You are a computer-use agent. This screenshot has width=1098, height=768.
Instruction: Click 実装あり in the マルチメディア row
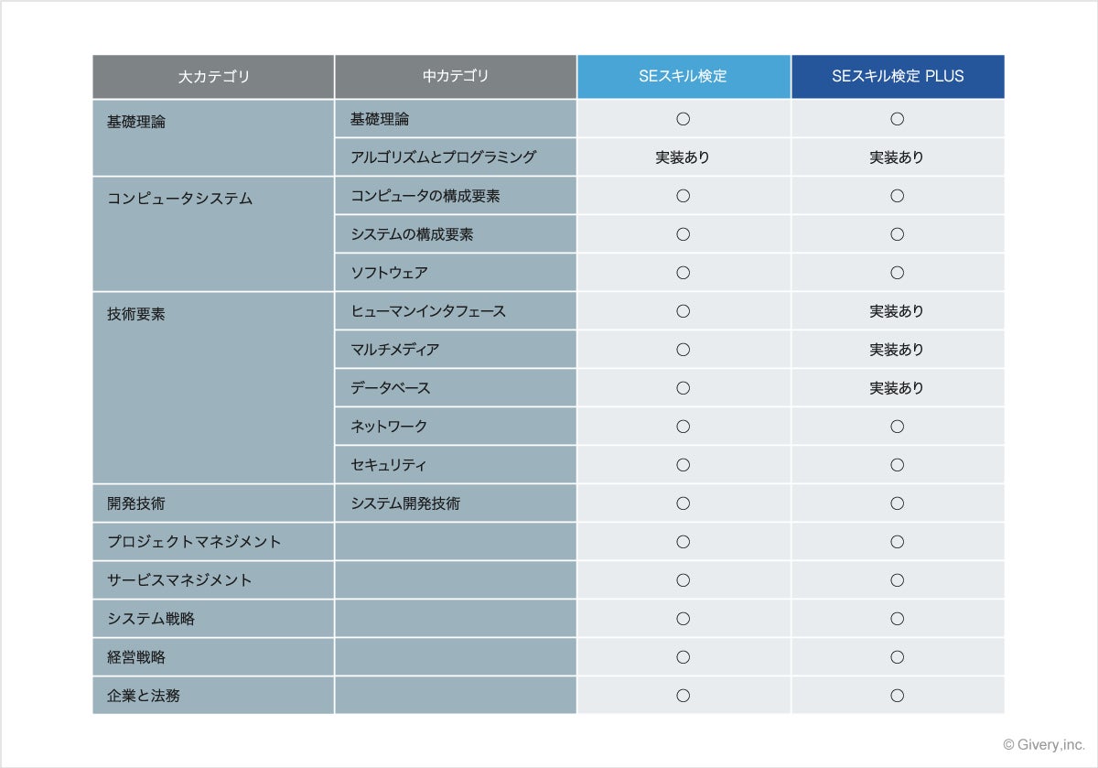click(897, 350)
